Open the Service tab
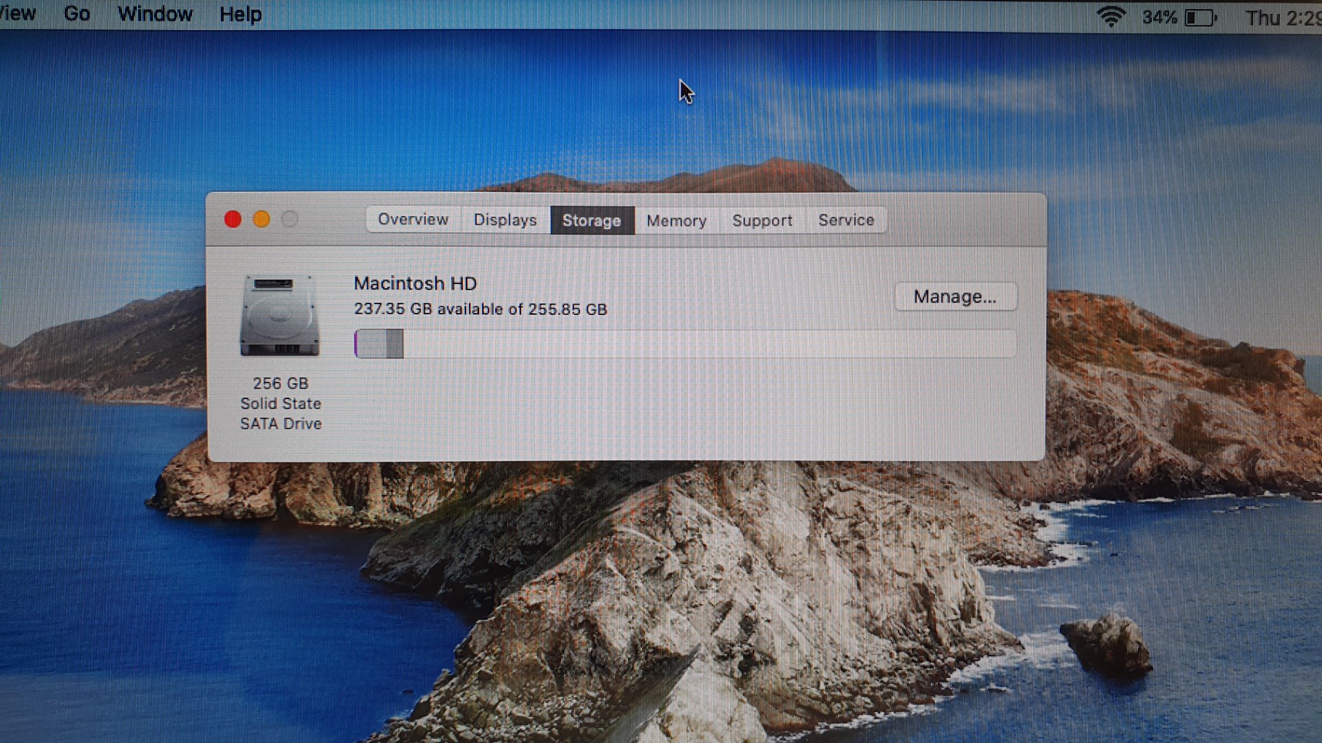The width and height of the screenshot is (1322, 743). tap(846, 220)
